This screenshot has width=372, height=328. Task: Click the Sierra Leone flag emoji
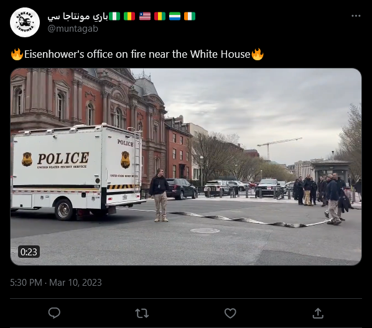click(x=175, y=16)
